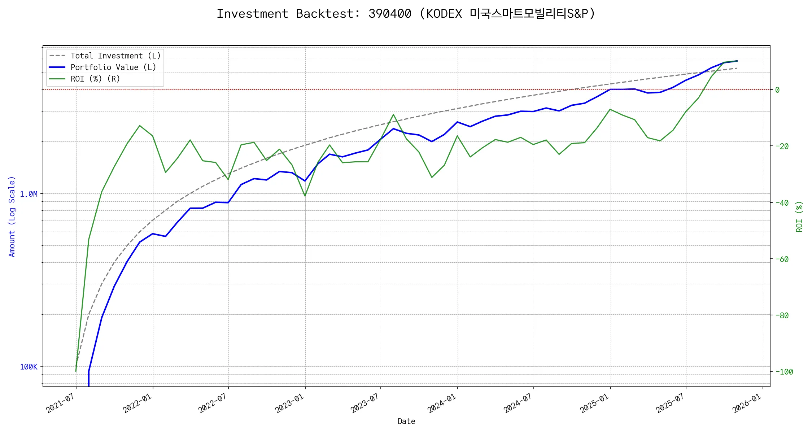The width and height of the screenshot is (812, 433).
Task: Click the -40 tick on the ROI axis
Action: 782,203
